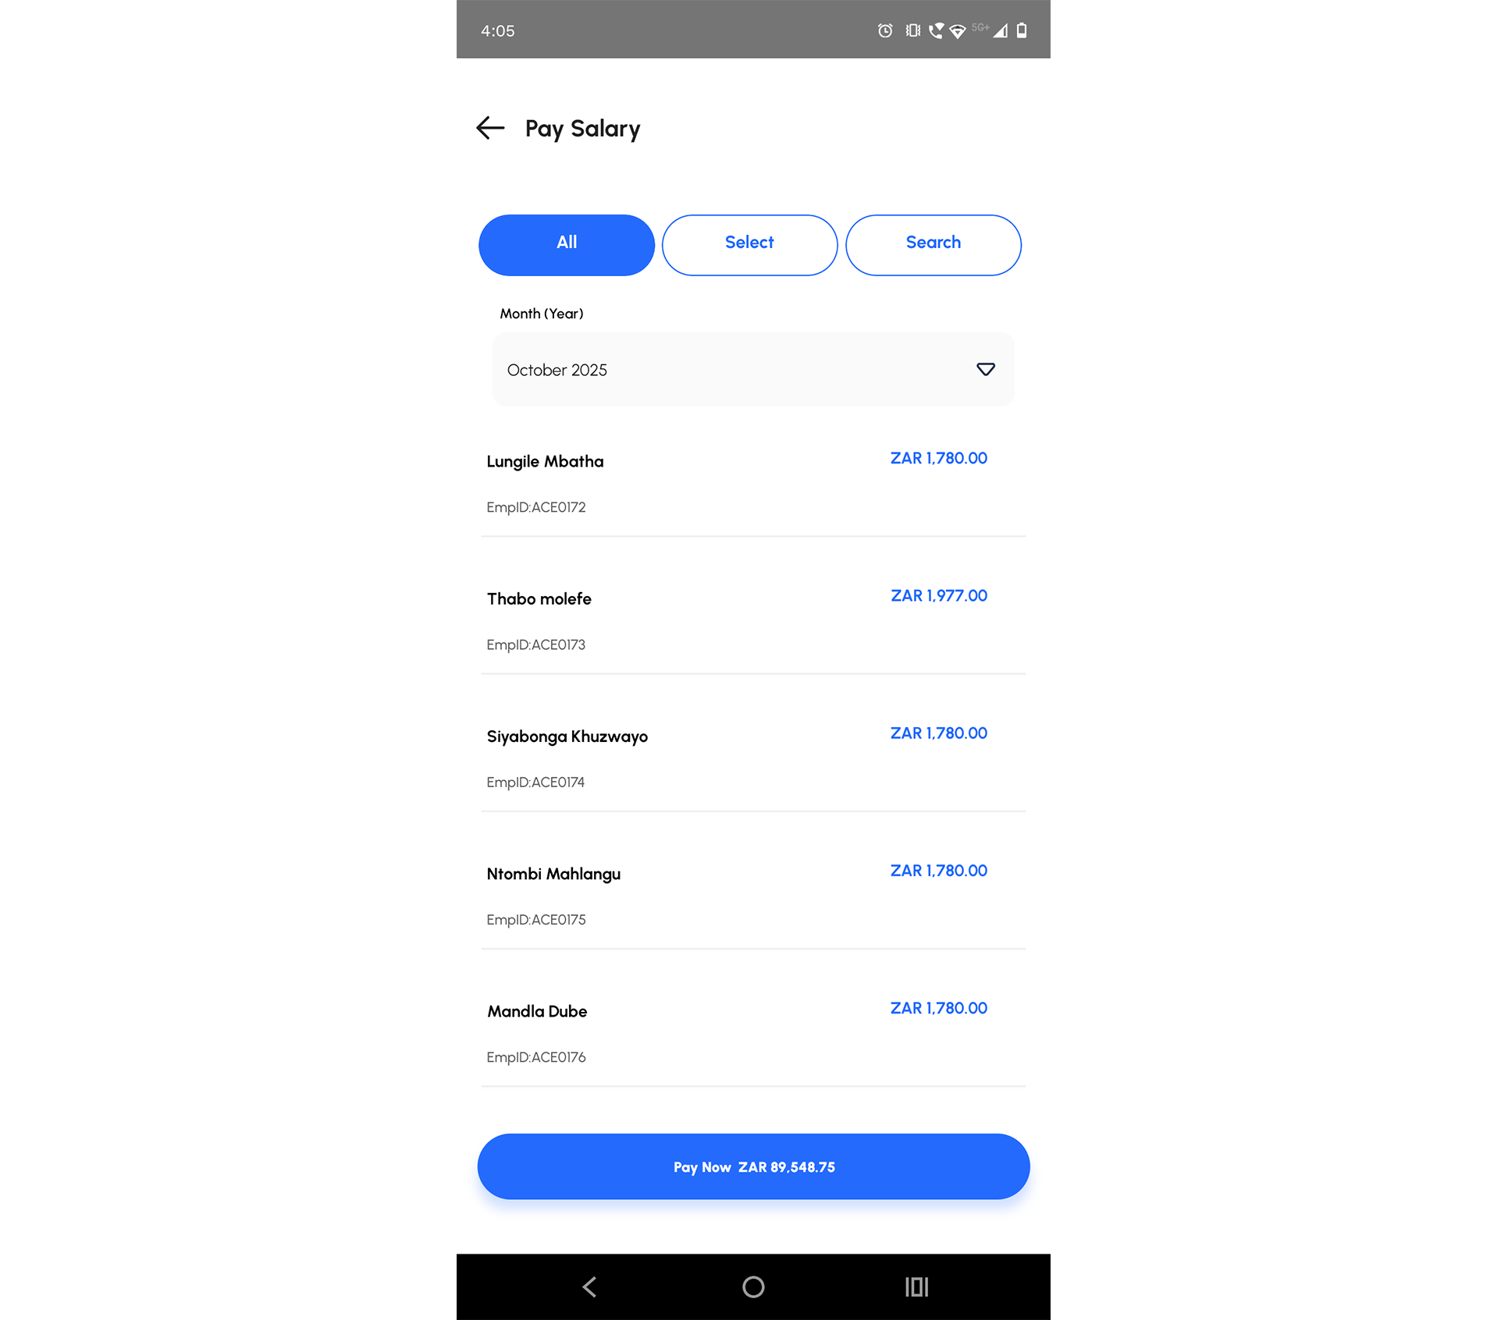
Task: Go back using the Pay Salary arrow
Action: point(490,128)
